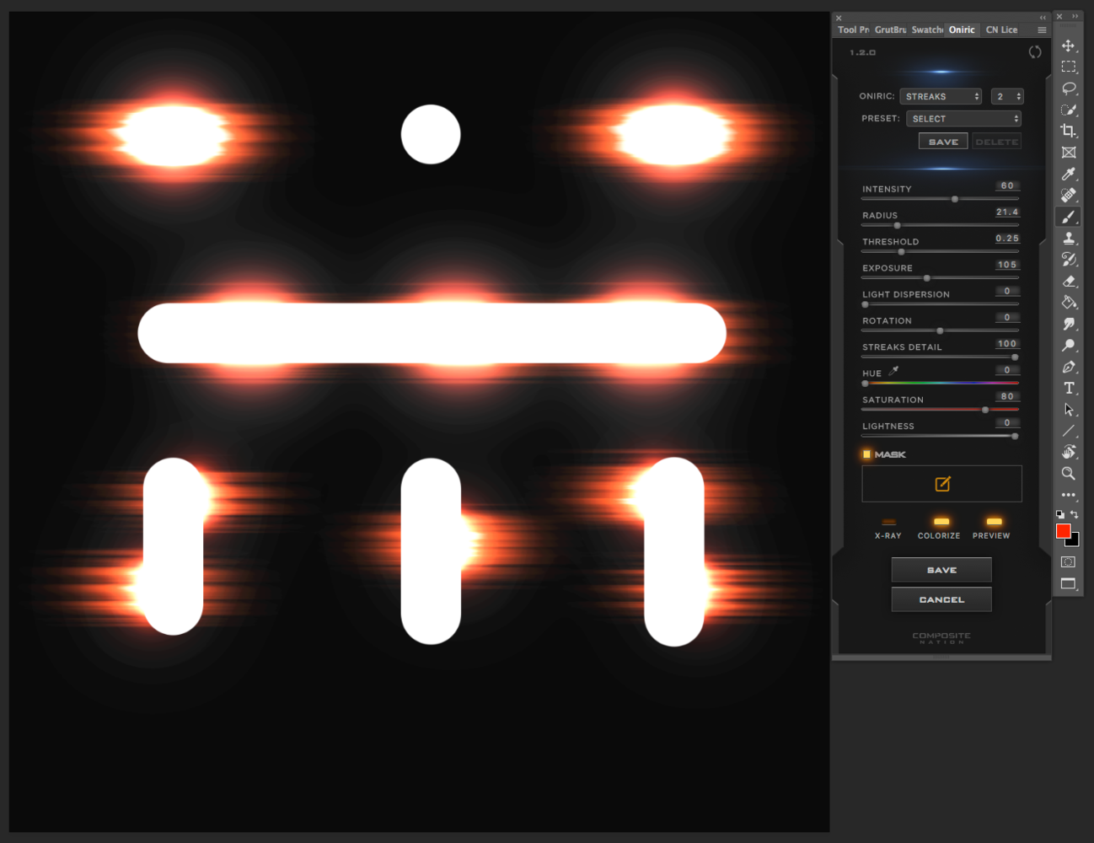
Task: Select the Move tool
Action: point(1068,46)
